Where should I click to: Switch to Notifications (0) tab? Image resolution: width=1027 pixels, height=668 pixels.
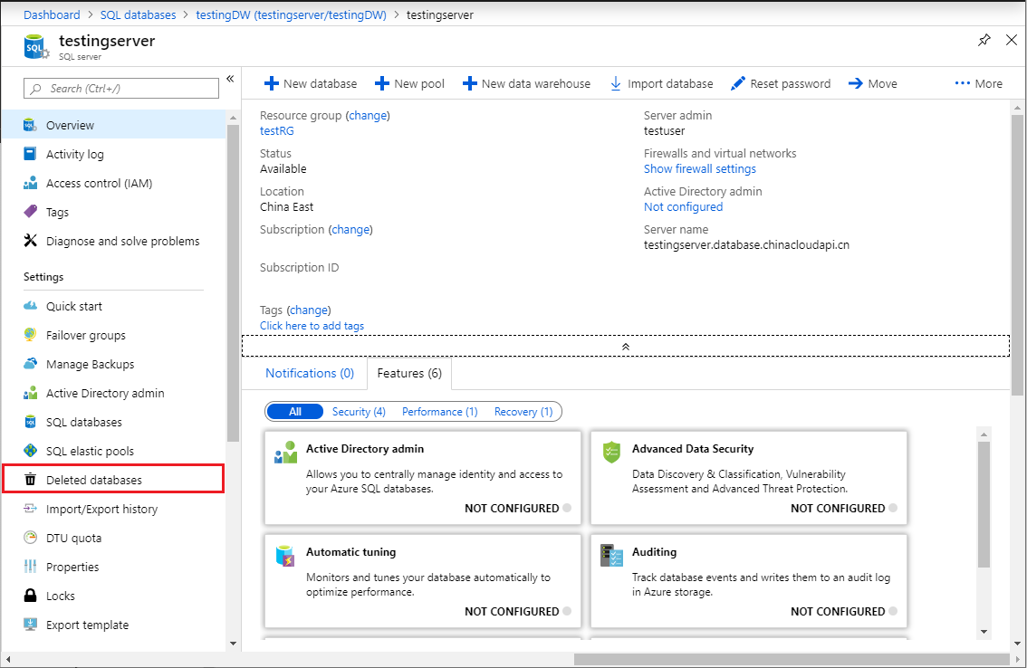310,373
